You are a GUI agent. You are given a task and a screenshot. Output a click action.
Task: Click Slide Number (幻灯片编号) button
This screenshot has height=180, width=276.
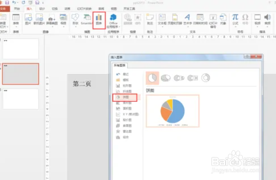[213, 21]
